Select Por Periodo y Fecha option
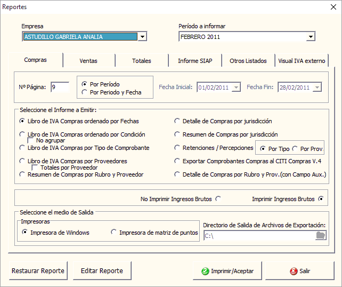Viewport: 342px width, 287px height. click(x=84, y=92)
